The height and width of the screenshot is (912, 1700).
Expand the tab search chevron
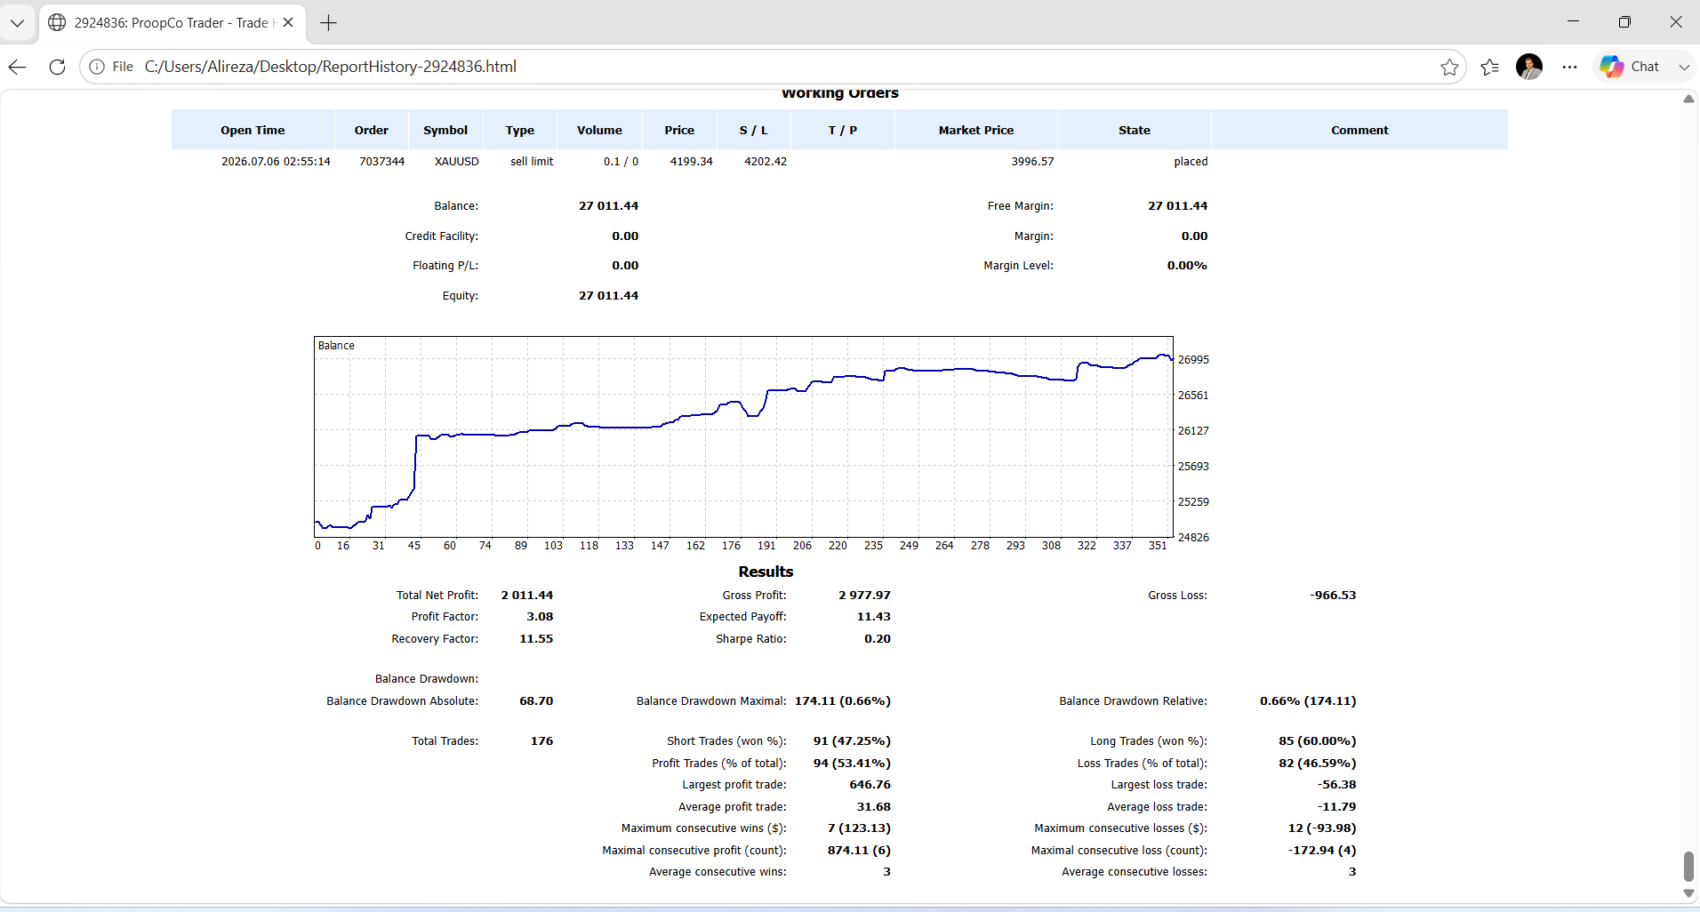pyautogui.click(x=17, y=23)
